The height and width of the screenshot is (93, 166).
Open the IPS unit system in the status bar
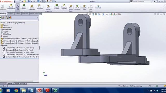click(150, 86)
